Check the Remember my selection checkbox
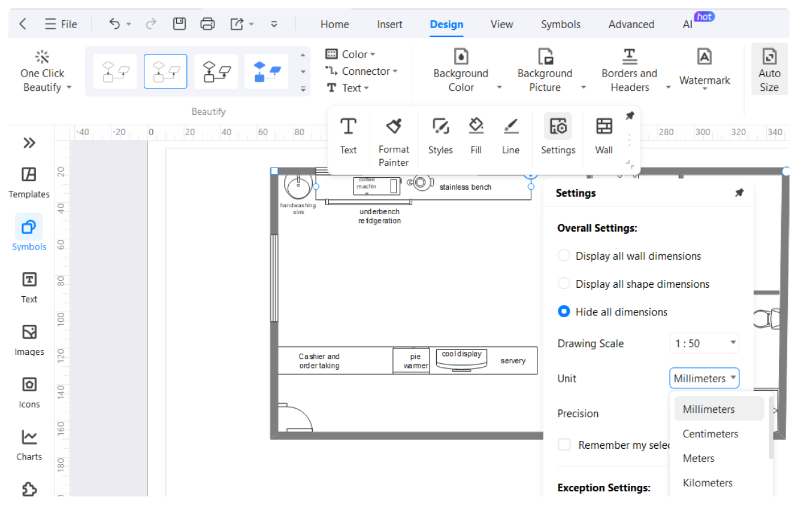 564,445
